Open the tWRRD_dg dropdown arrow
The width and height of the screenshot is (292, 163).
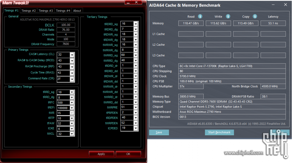(136, 61)
